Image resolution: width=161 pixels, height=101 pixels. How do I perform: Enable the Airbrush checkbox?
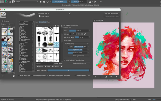pyautogui.click(x=20, y=52)
